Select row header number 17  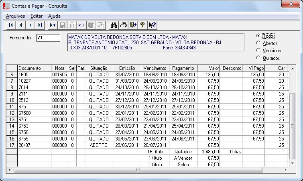click(12, 145)
